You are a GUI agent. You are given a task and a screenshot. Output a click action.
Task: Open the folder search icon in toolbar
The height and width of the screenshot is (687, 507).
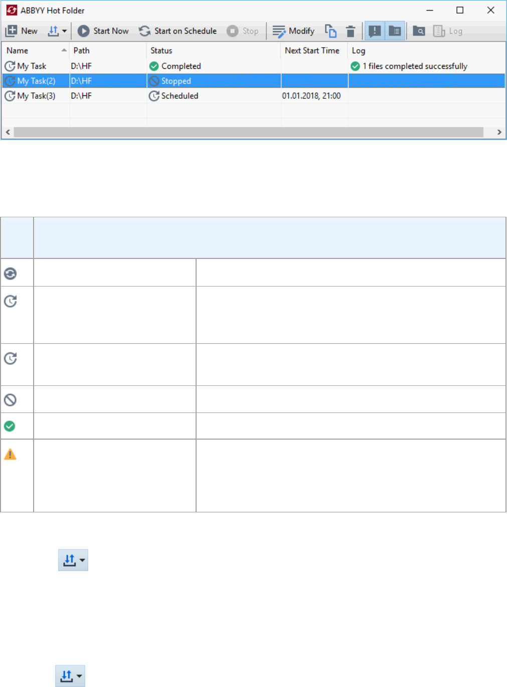(419, 31)
